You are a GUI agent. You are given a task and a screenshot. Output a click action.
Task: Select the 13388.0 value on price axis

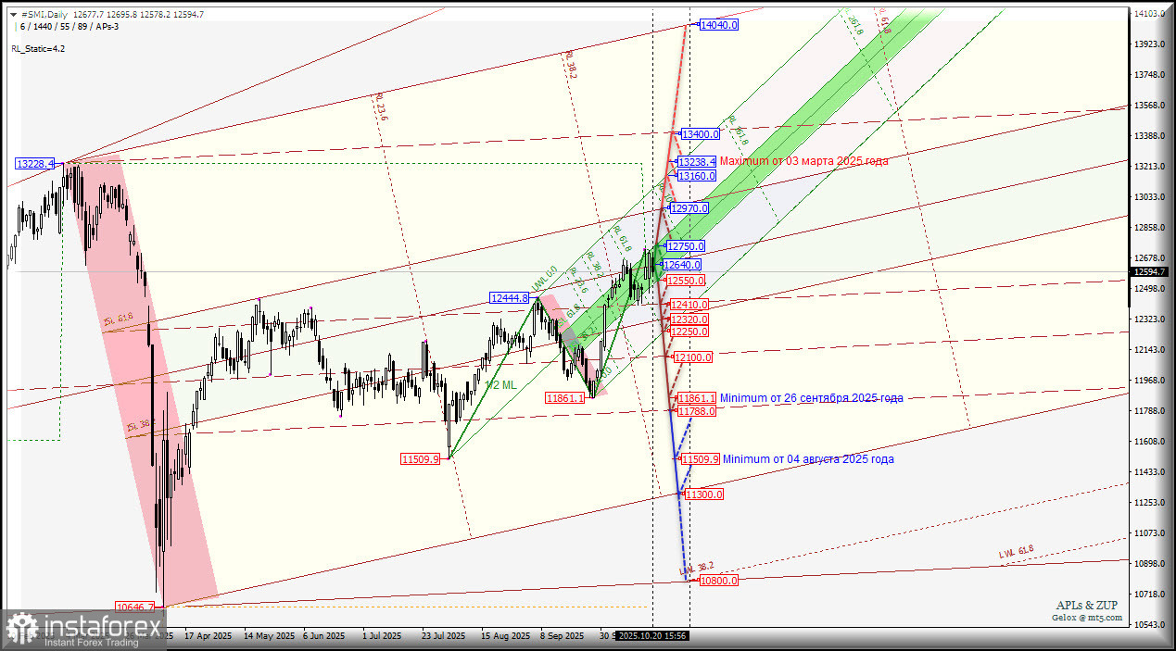point(1148,136)
